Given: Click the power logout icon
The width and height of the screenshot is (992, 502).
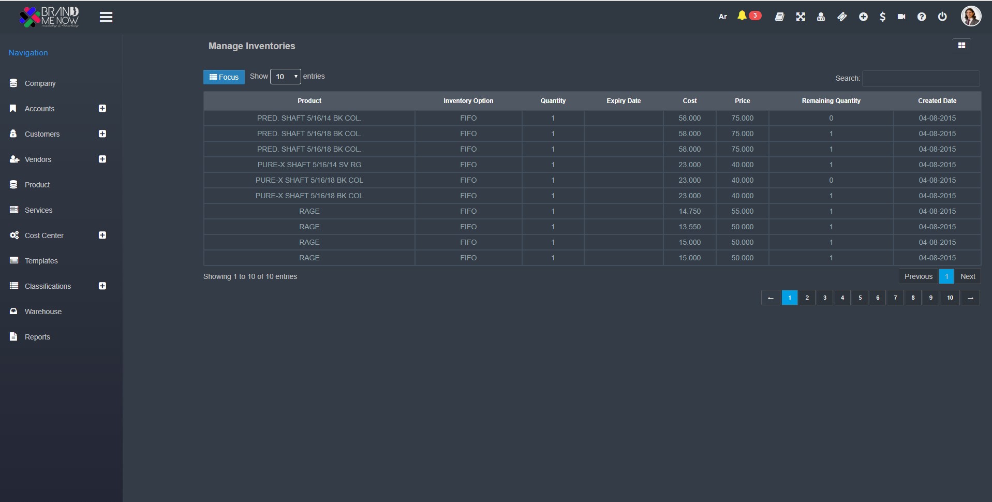Looking at the screenshot, I should coord(942,17).
